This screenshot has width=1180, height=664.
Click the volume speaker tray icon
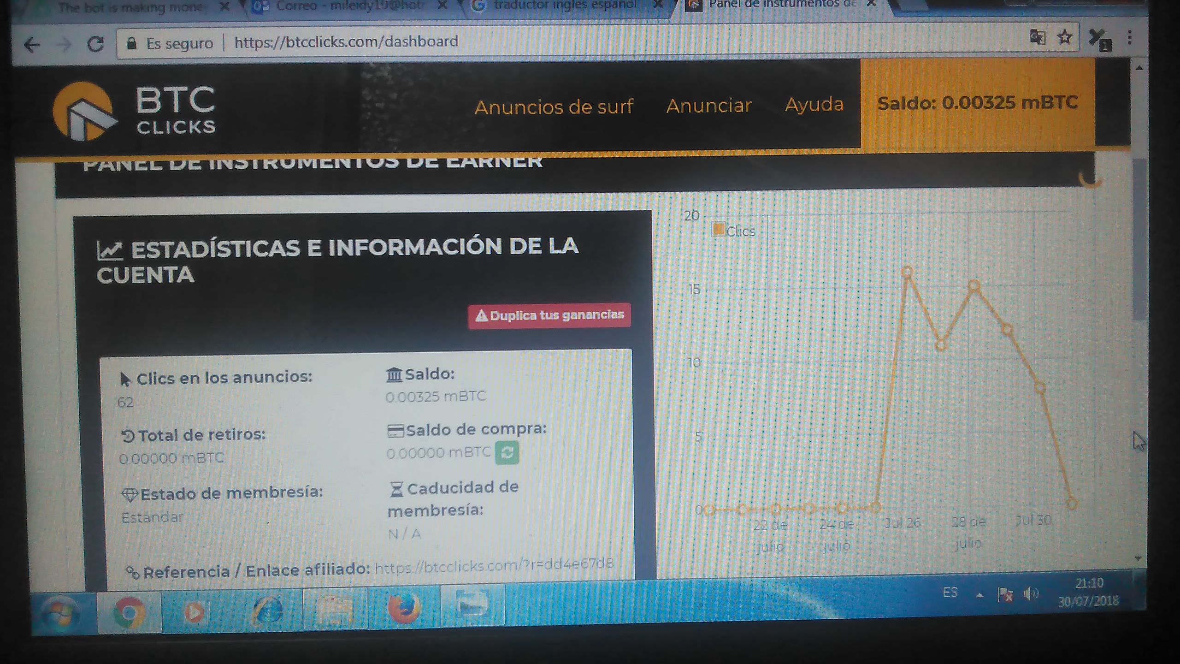(x=1030, y=594)
